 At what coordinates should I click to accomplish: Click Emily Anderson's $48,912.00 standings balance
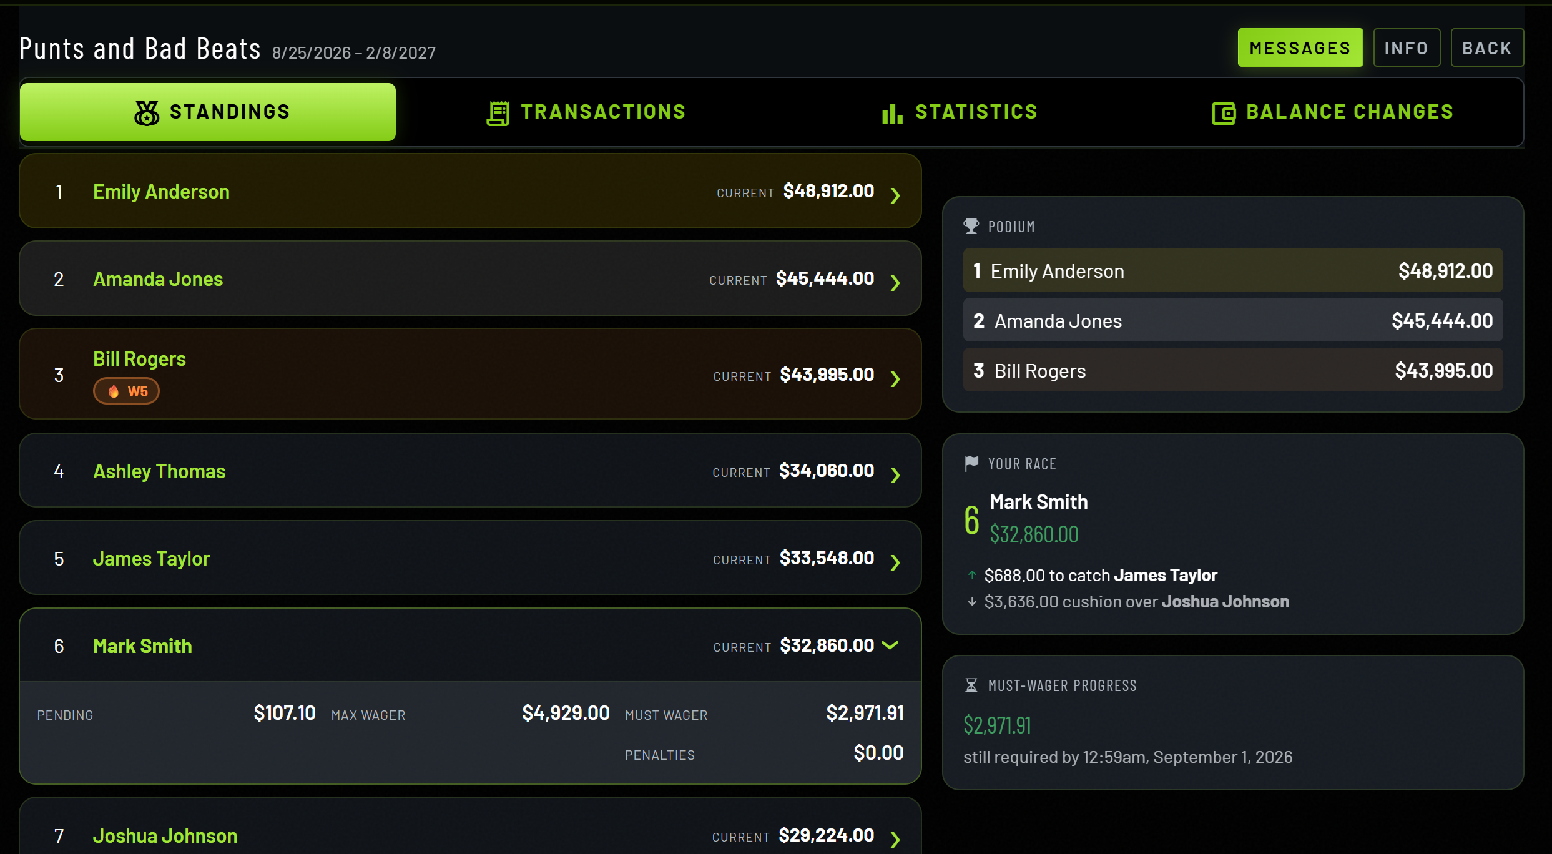[828, 191]
